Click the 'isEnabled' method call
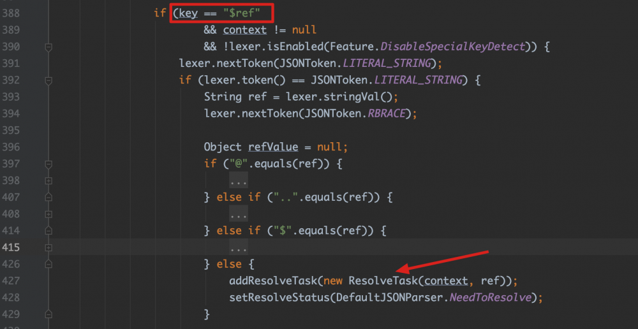This screenshot has height=329, width=638. click(x=295, y=47)
